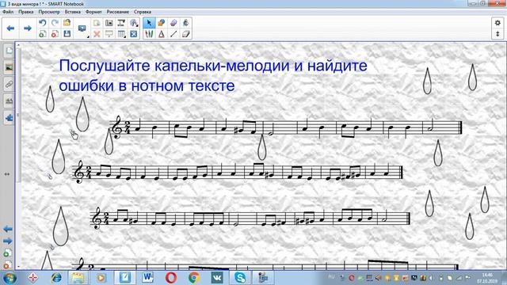Click the first melody staff
Image resolution: width=507 pixels, height=285 pixels.
pos(286,127)
